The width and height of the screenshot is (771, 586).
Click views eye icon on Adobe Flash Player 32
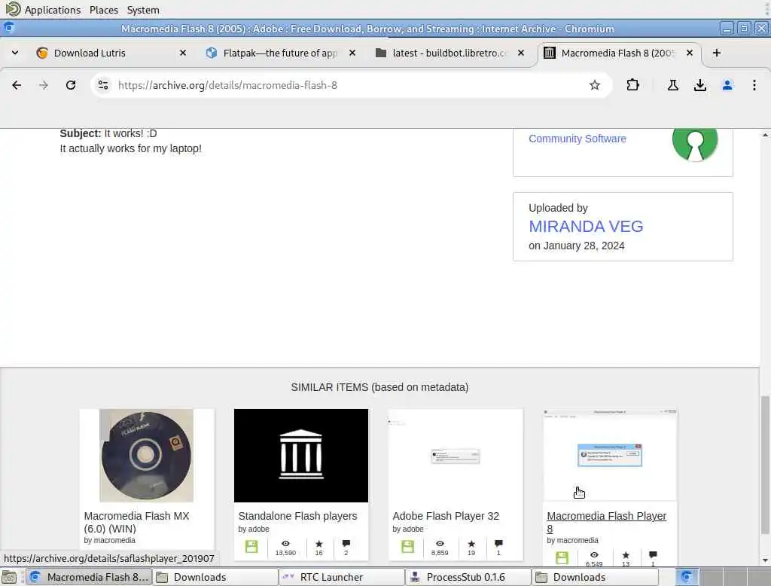(440, 544)
